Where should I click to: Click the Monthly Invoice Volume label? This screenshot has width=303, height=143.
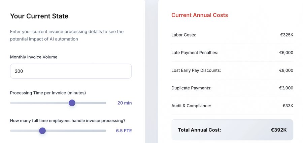[x=34, y=57]
